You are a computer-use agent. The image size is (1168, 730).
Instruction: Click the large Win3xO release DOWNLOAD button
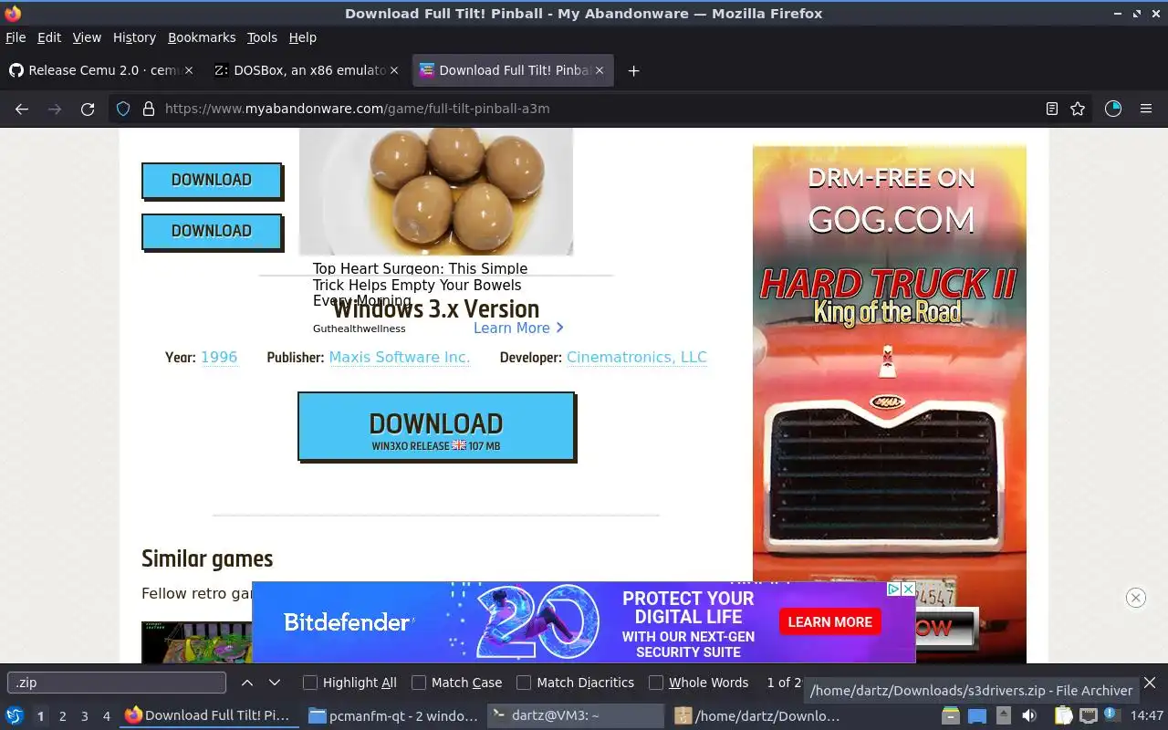(436, 426)
